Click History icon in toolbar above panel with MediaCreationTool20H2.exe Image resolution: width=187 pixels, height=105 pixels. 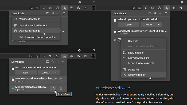[57, 56]
